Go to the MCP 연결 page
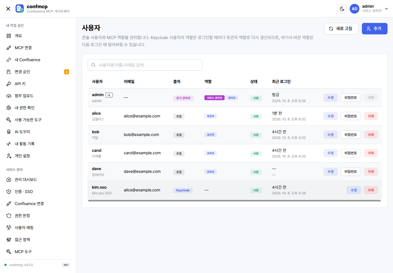393x273 pixels. 38,48
